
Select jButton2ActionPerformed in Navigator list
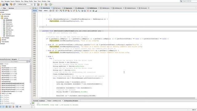(x=13, y=85)
